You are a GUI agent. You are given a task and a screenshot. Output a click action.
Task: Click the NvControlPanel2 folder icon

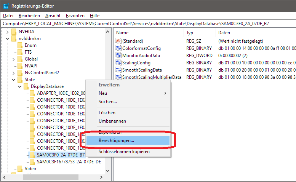tap(20, 73)
